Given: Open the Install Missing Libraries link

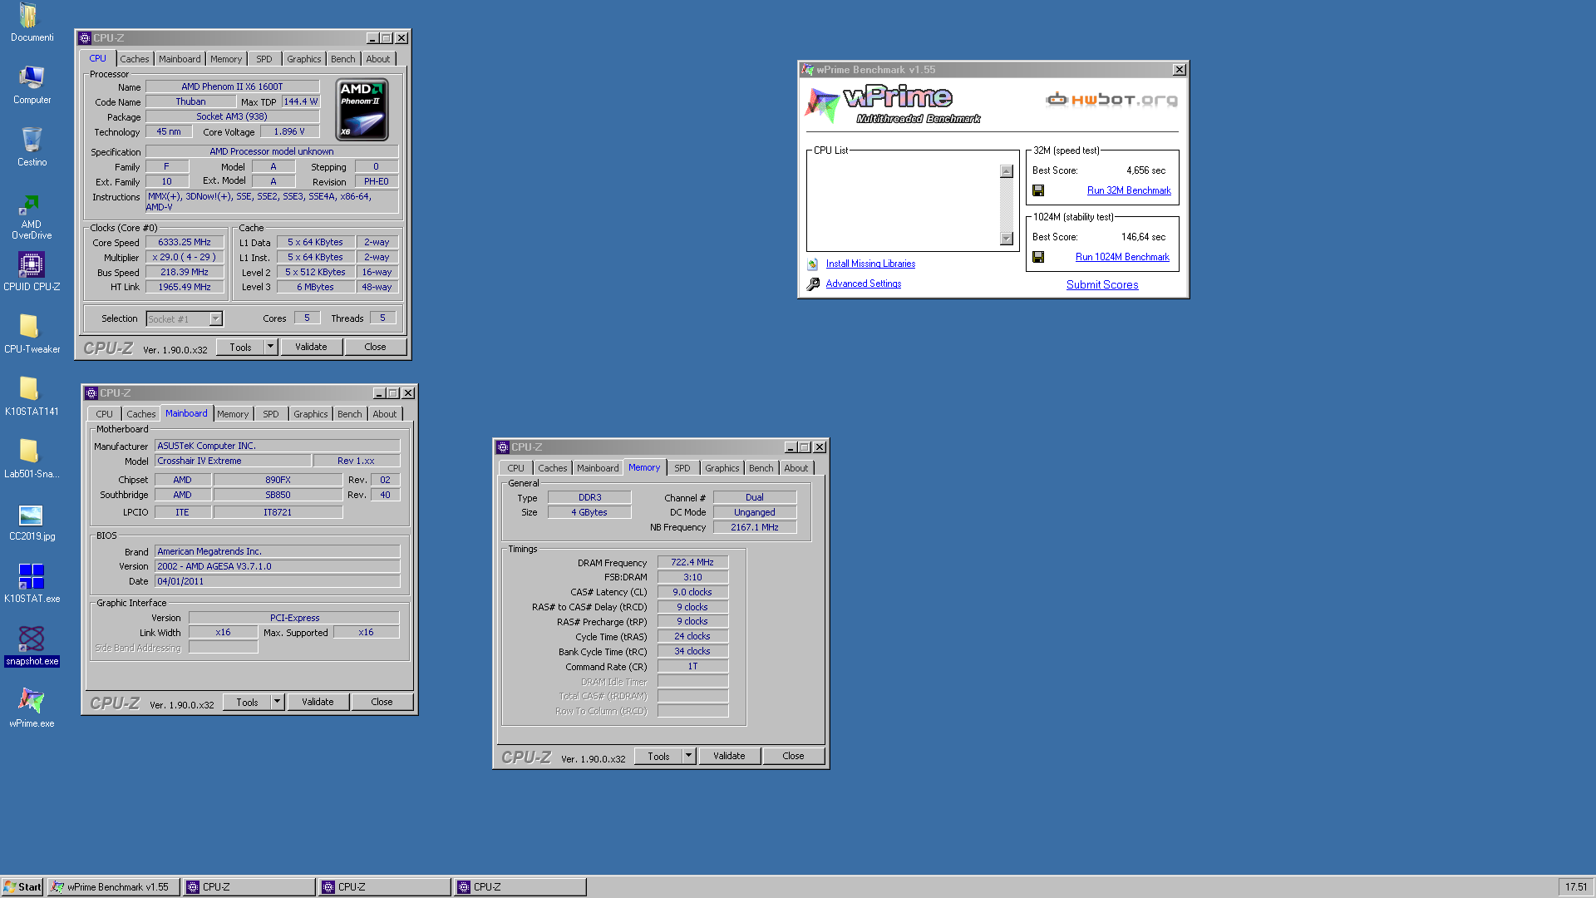Looking at the screenshot, I should (870, 264).
